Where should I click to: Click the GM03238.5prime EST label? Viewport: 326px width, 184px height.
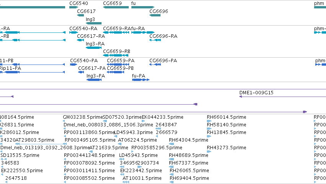83,117
